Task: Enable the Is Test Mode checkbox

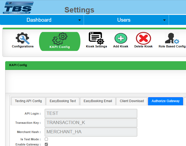Action: coord(46,139)
